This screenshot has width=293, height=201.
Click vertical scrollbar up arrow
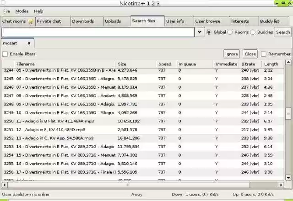coord(288,62)
